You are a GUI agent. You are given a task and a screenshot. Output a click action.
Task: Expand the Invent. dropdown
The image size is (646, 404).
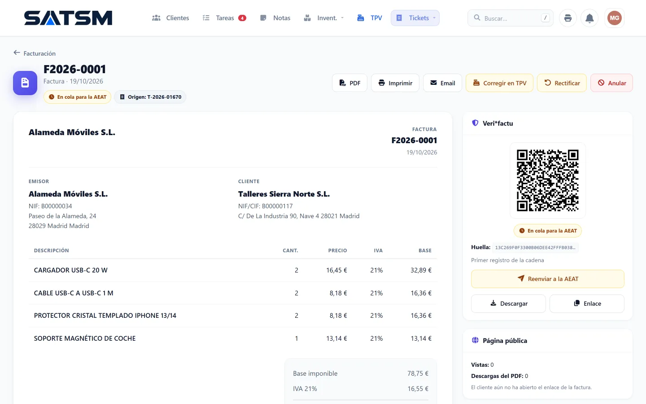point(324,18)
